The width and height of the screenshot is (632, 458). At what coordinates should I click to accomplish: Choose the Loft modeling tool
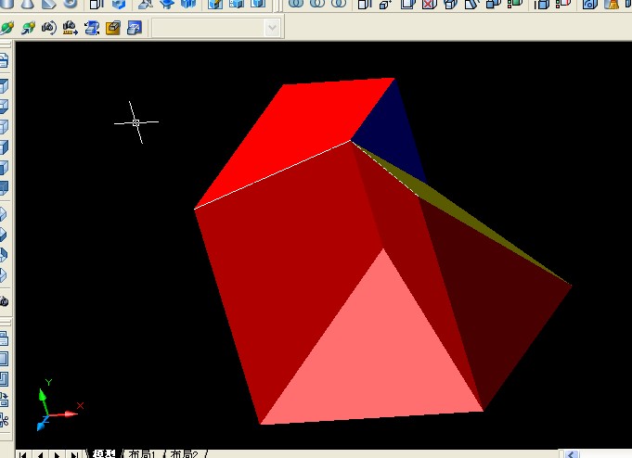(188, 4)
